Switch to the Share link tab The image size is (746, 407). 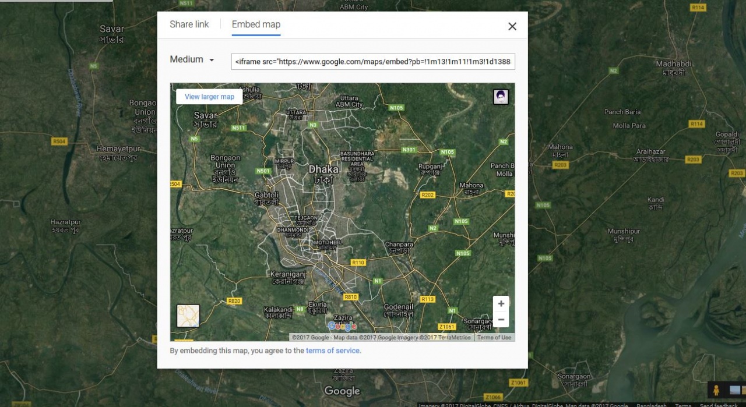[x=189, y=24]
